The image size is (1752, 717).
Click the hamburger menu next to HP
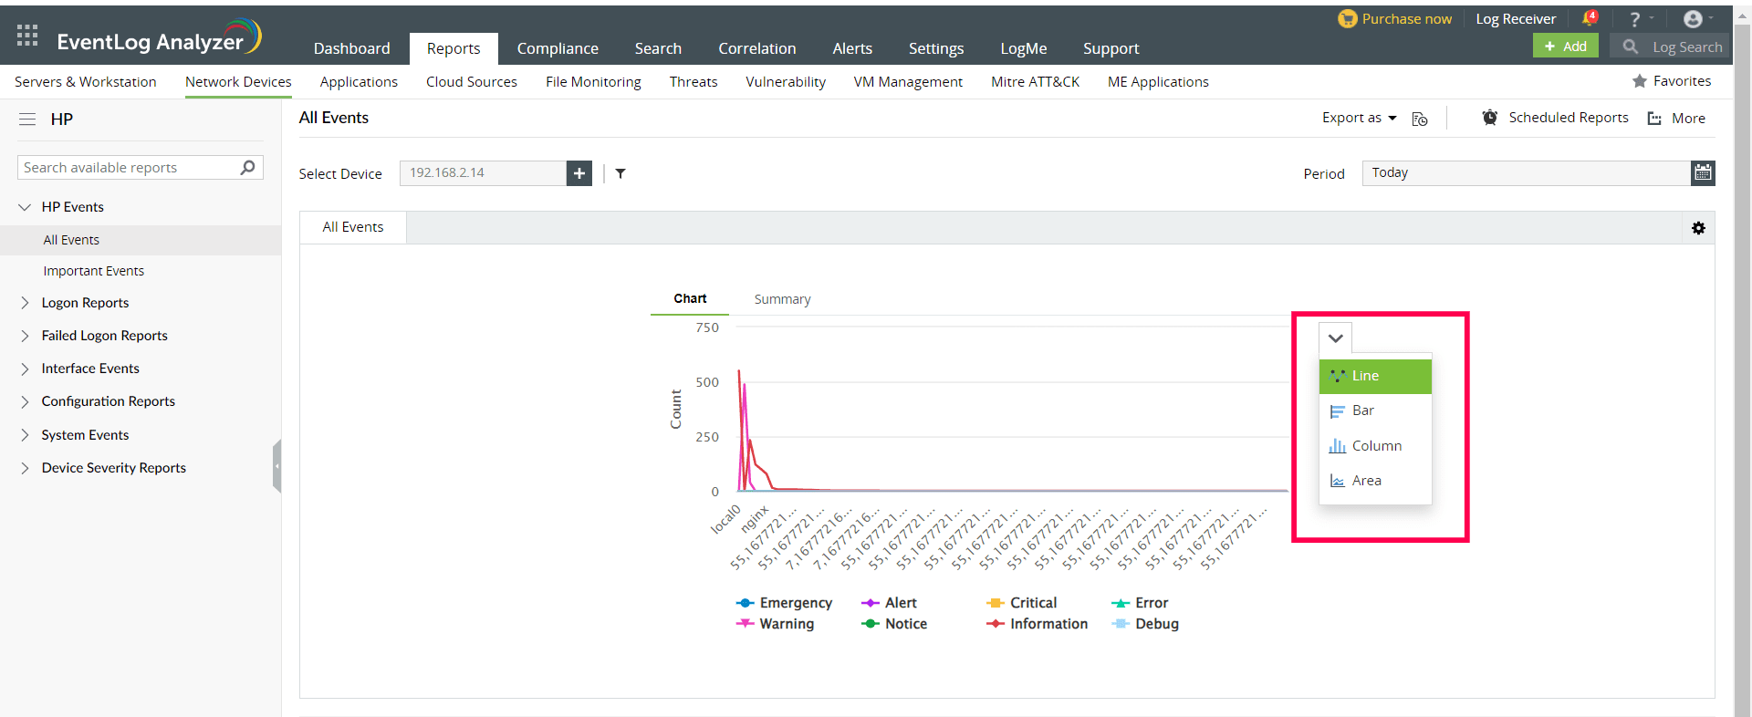coord(27,119)
